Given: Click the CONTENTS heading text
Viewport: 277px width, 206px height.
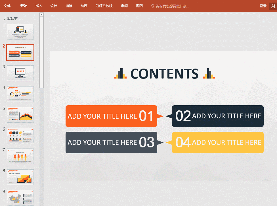Looking at the screenshot, I should [165, 74].
